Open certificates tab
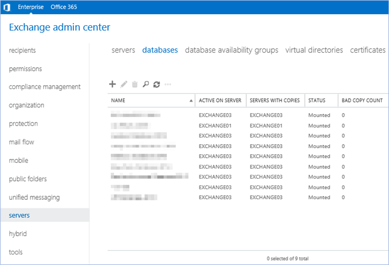 [368, 50]
